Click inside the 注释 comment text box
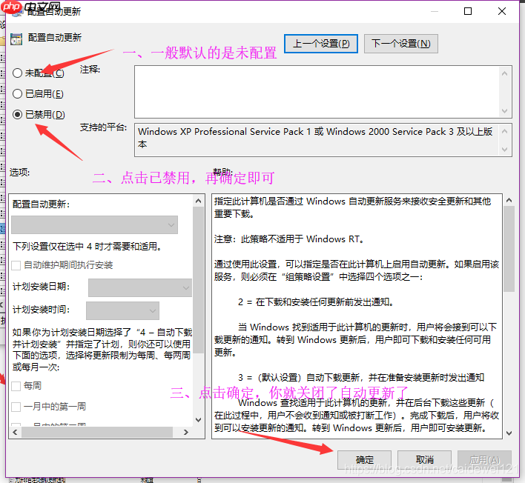The image size is (525, 483). tap(317, 92)
